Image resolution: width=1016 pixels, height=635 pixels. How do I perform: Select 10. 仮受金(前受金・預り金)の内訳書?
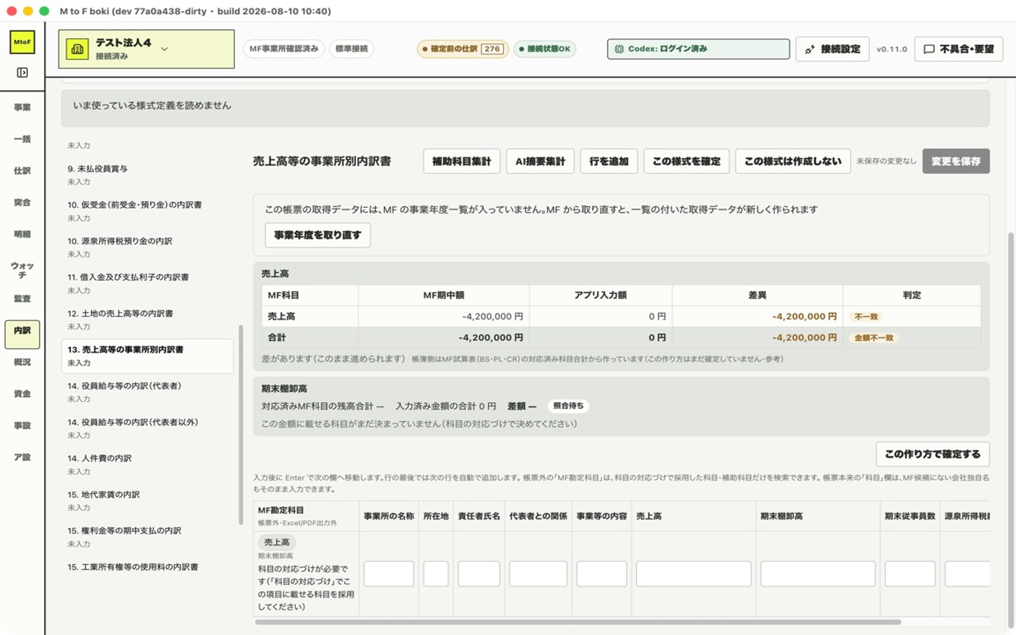point(147,211)
